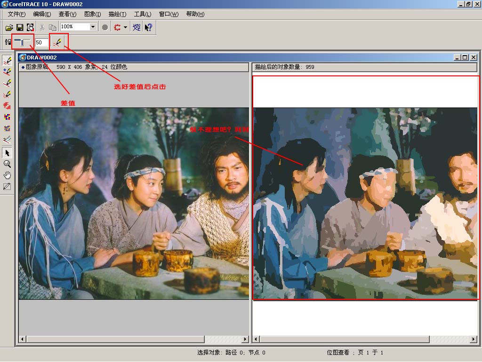
Task: Click the 描绘后的对象数量: 959 label
Action: tap(284, 67)
